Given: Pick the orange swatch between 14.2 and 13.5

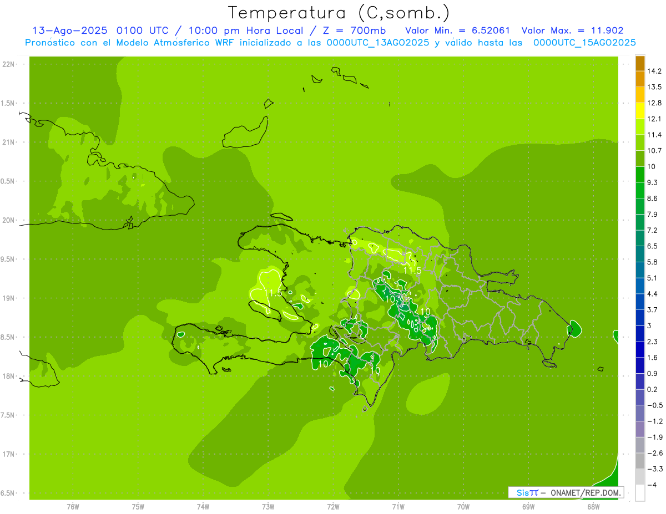Looking at the screenshot, I should (640, 79).
